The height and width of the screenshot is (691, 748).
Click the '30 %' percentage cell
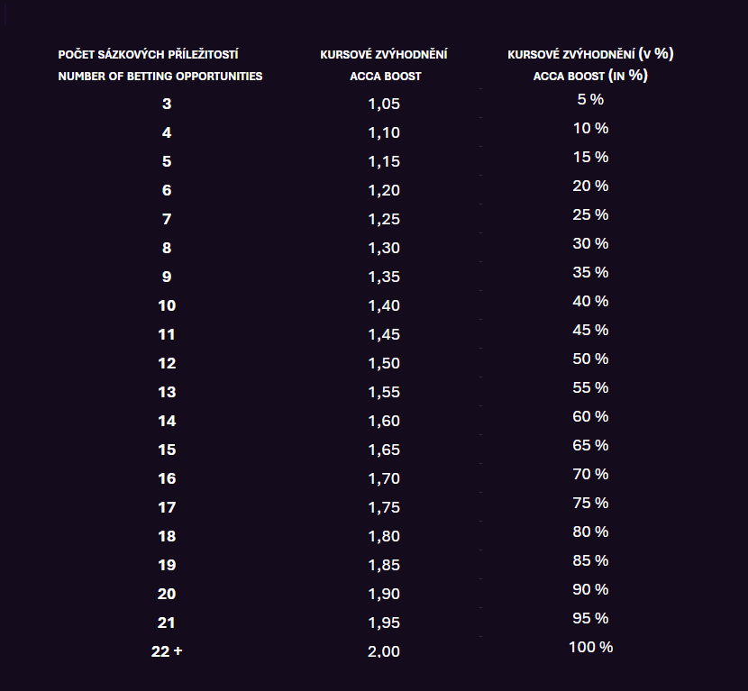coord(590,243)
